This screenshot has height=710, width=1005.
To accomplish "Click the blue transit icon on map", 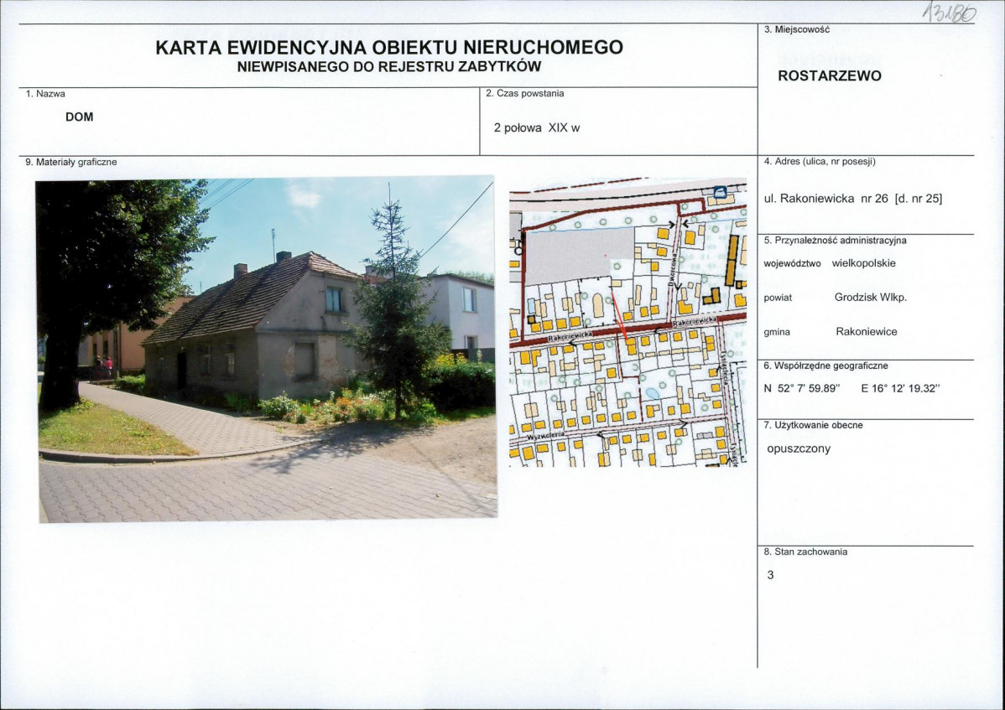I will tap(720, 191).
